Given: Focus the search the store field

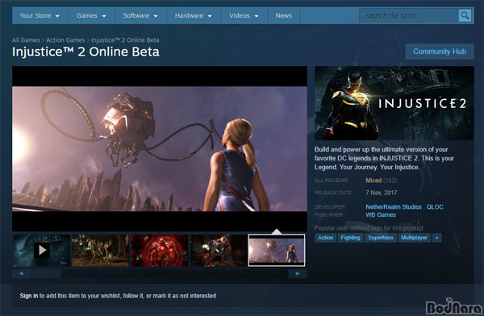Looking at the screenshot, I should [409, 15].
